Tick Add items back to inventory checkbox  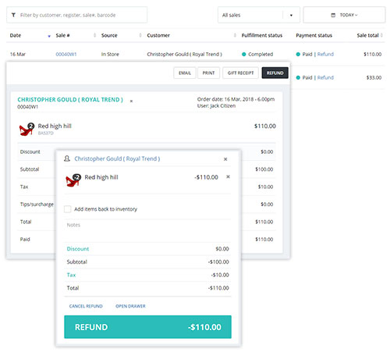(68, 209)
